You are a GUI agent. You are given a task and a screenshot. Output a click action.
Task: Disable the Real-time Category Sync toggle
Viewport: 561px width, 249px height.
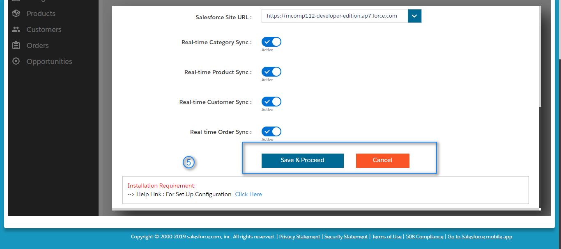coord(271,42)
